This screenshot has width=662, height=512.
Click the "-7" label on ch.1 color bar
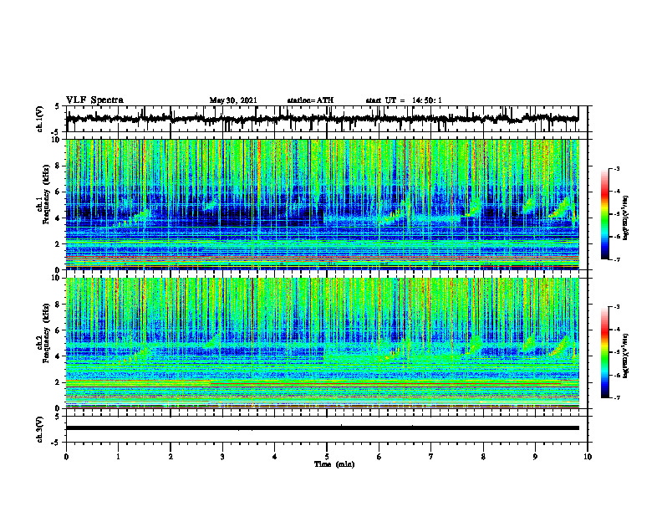617,259
